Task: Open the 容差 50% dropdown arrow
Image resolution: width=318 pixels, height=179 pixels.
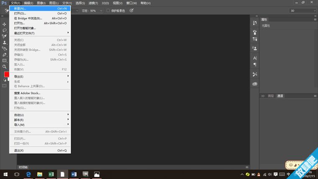Action: coord(101,11)
